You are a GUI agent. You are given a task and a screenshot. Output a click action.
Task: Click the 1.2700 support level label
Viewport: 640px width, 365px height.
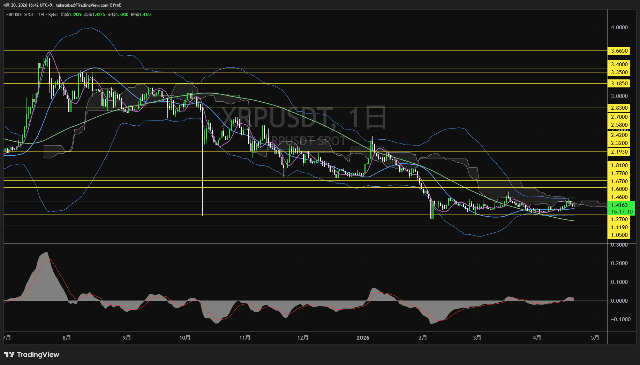(x=619, y=219)
